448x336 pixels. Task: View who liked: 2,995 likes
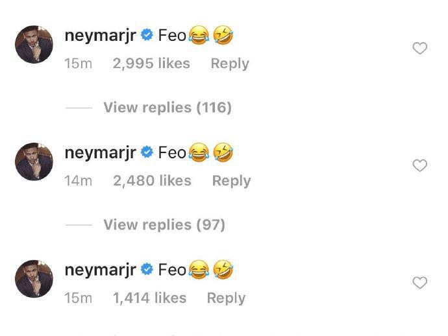click(x=151, y=64)
